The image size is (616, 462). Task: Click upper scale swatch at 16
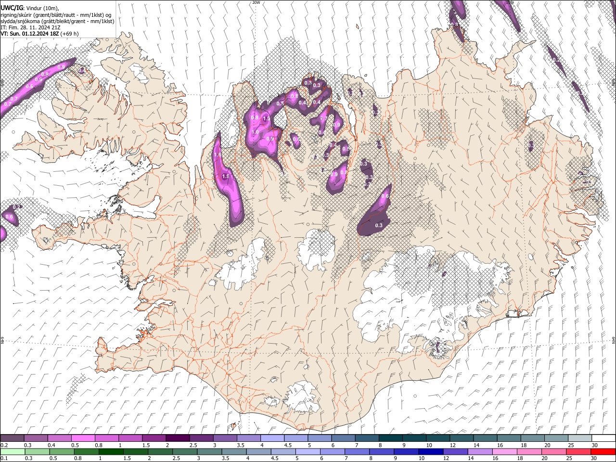[509, 438]
